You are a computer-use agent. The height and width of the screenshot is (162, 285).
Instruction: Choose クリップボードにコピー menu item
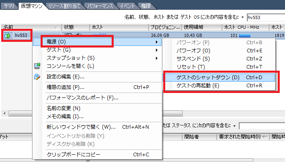(97, 155)
